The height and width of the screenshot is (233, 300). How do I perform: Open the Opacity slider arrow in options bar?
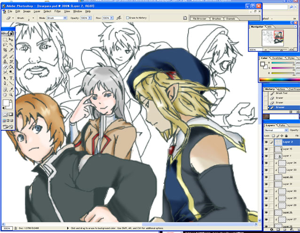90,18
